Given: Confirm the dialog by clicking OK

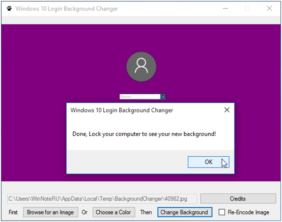Looking at the screenshot, I should (x=208, y=162).
